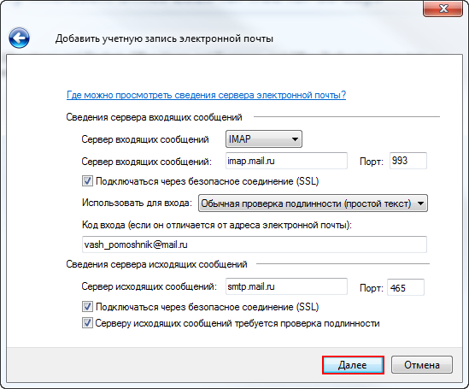Click the 'Сведения сервера входящих сообщений' heading
Viewport: 469px width, 389px height.
[x=154, y=117]
